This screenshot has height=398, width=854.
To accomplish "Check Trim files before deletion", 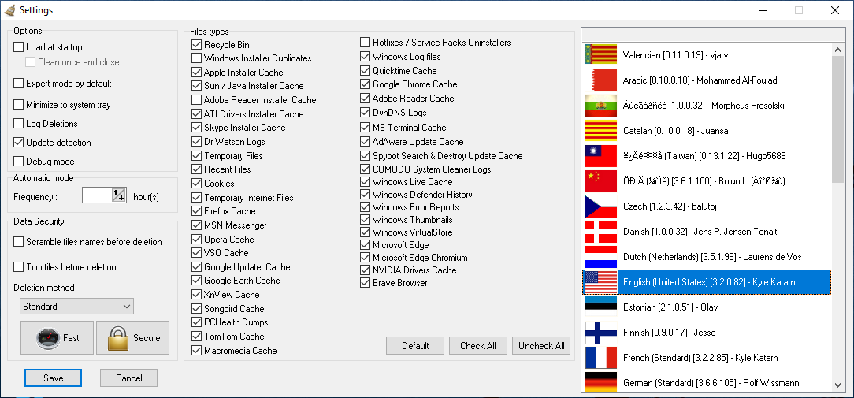I will pos(19,267).
